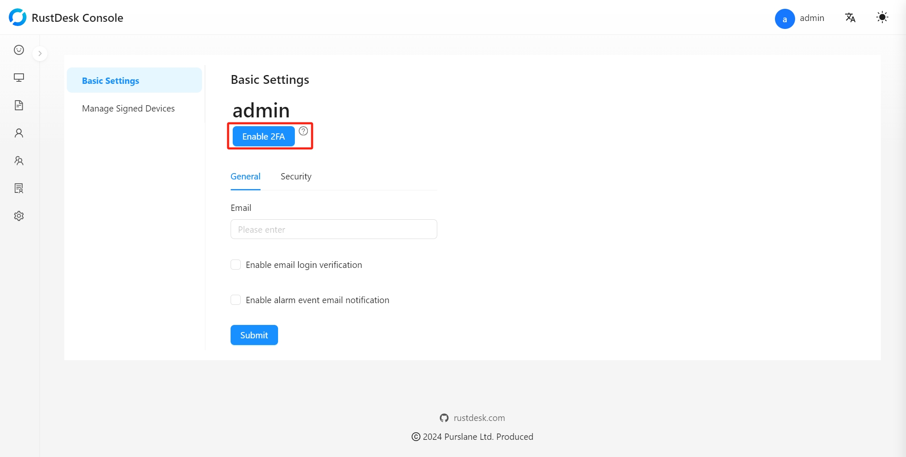Screen dimensions: 906x457
Task: Open the audit list search icon in sidebar
Action: pos(19,188)
